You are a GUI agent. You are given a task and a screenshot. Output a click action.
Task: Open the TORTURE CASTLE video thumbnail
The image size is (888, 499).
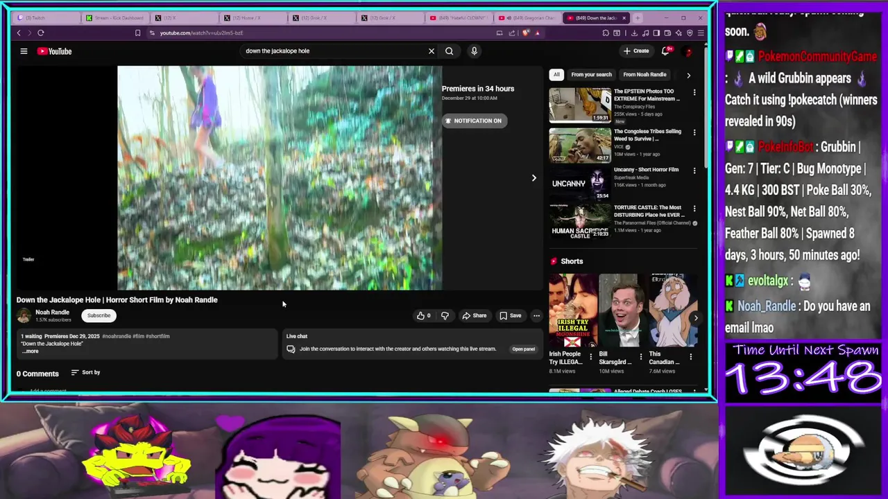[580, 221]
